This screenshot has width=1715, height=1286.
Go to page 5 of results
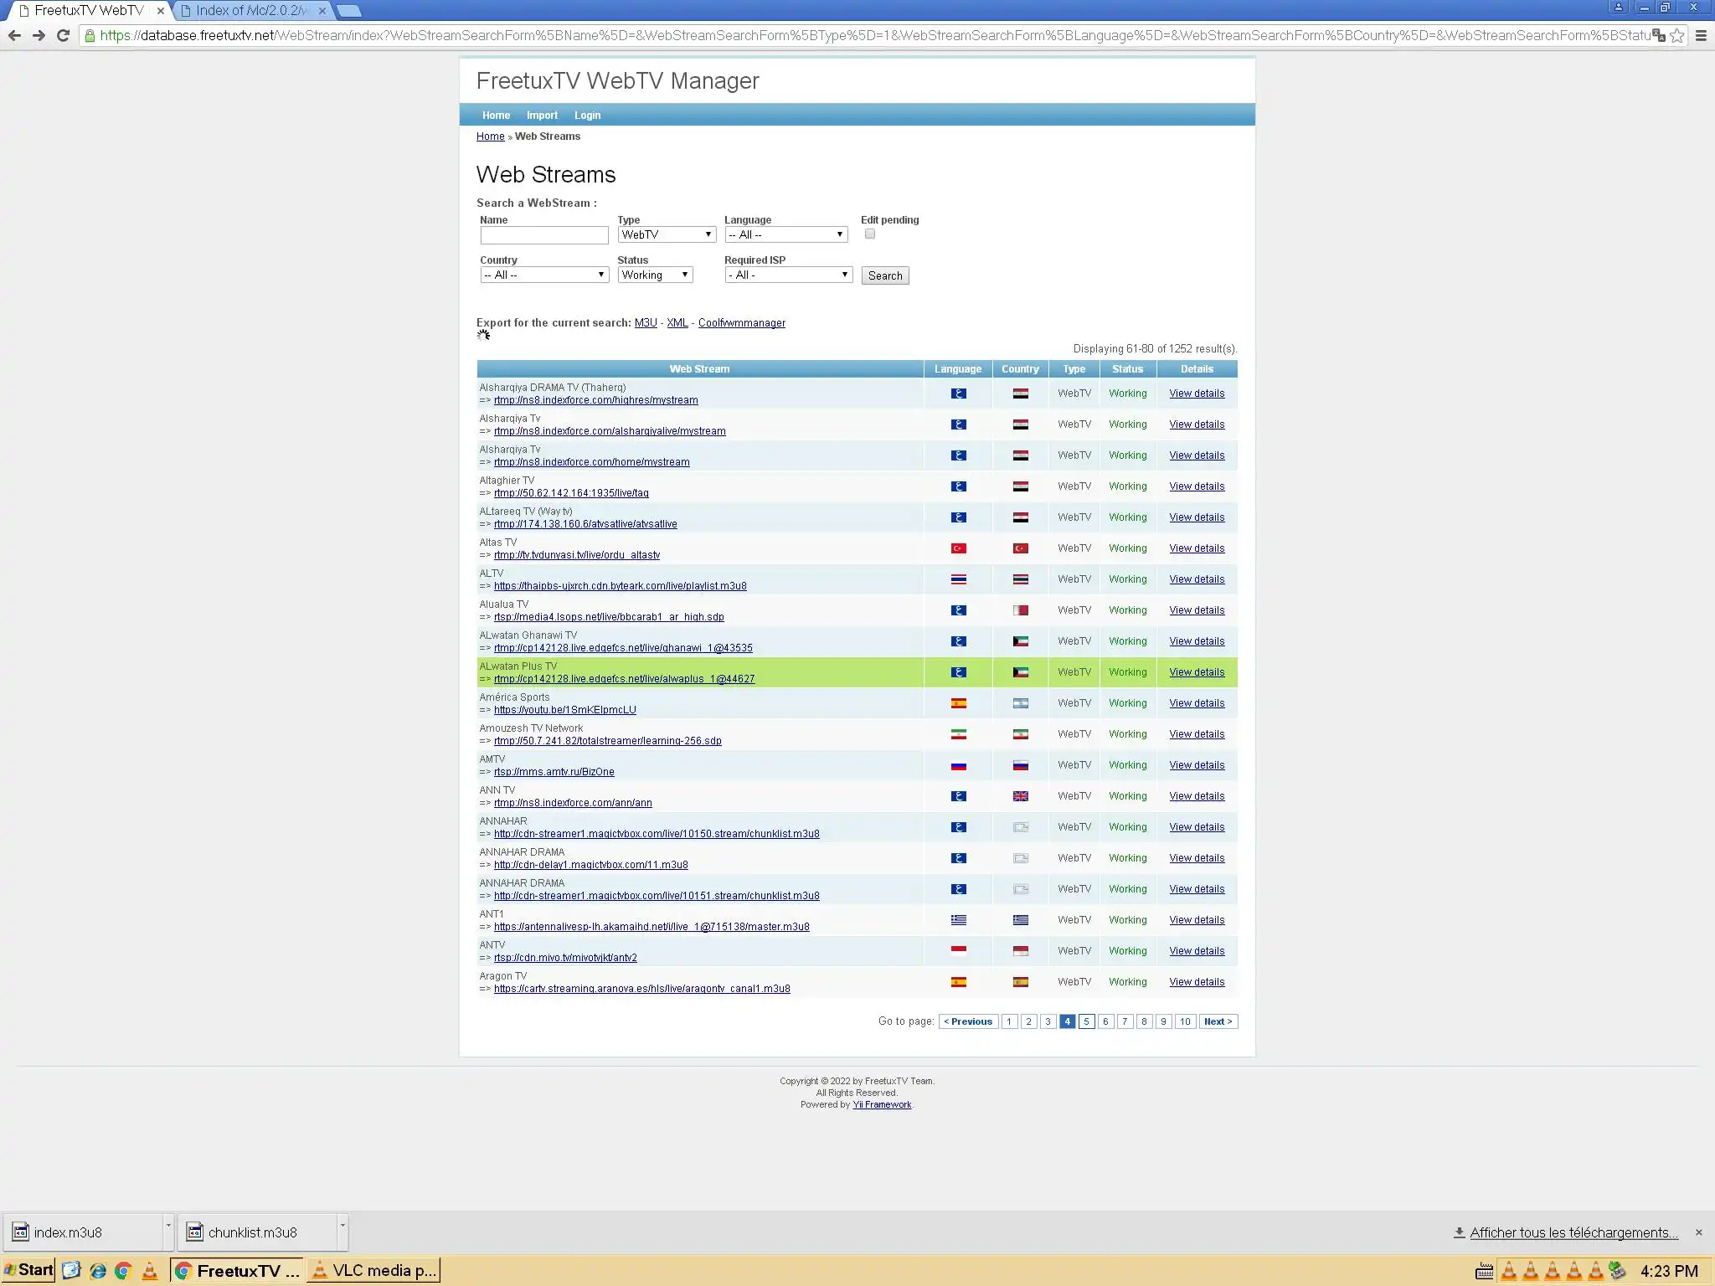[1086, 1021]
